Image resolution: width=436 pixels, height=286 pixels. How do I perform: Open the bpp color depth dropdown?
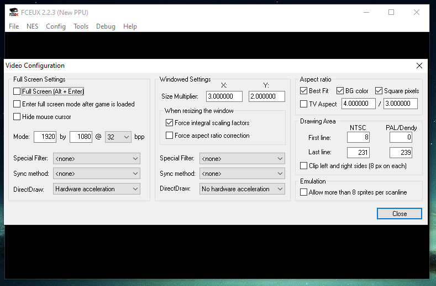[x=118, y=137]
